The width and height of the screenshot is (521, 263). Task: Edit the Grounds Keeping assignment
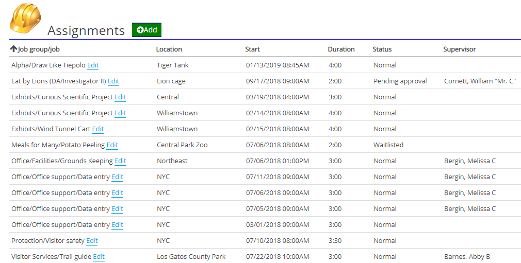tap(120, 161)
